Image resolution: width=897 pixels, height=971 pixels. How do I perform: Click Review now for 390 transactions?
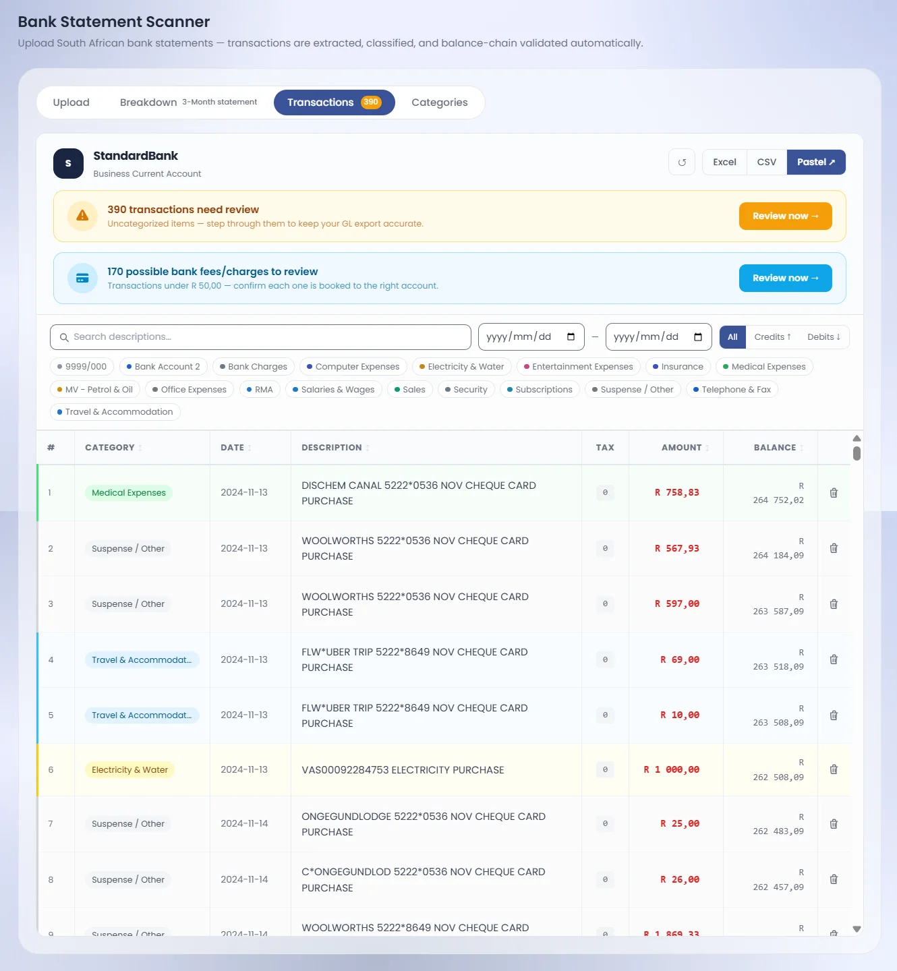pyautogui.click(x=786, y=216)
